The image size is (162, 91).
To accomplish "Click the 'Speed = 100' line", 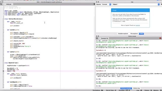I will point(11,71).
